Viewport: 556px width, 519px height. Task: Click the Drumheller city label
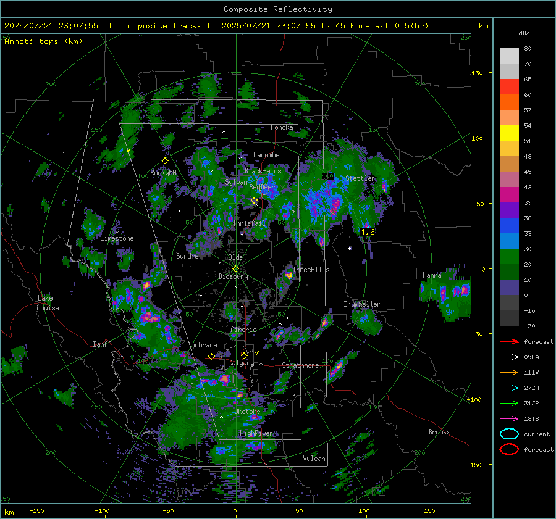coord(362,304)
